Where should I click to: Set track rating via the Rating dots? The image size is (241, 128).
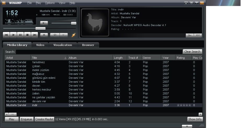pyautogui.click(x=128, y=29)
